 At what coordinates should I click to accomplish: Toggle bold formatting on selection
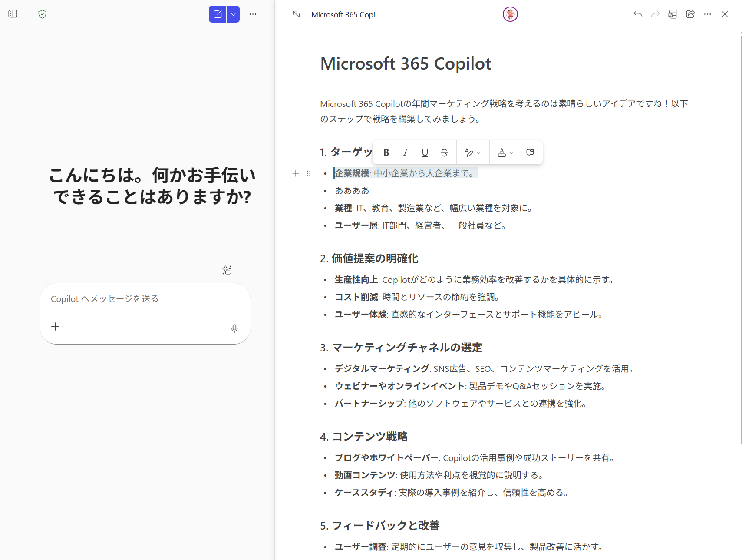point(386,152)
